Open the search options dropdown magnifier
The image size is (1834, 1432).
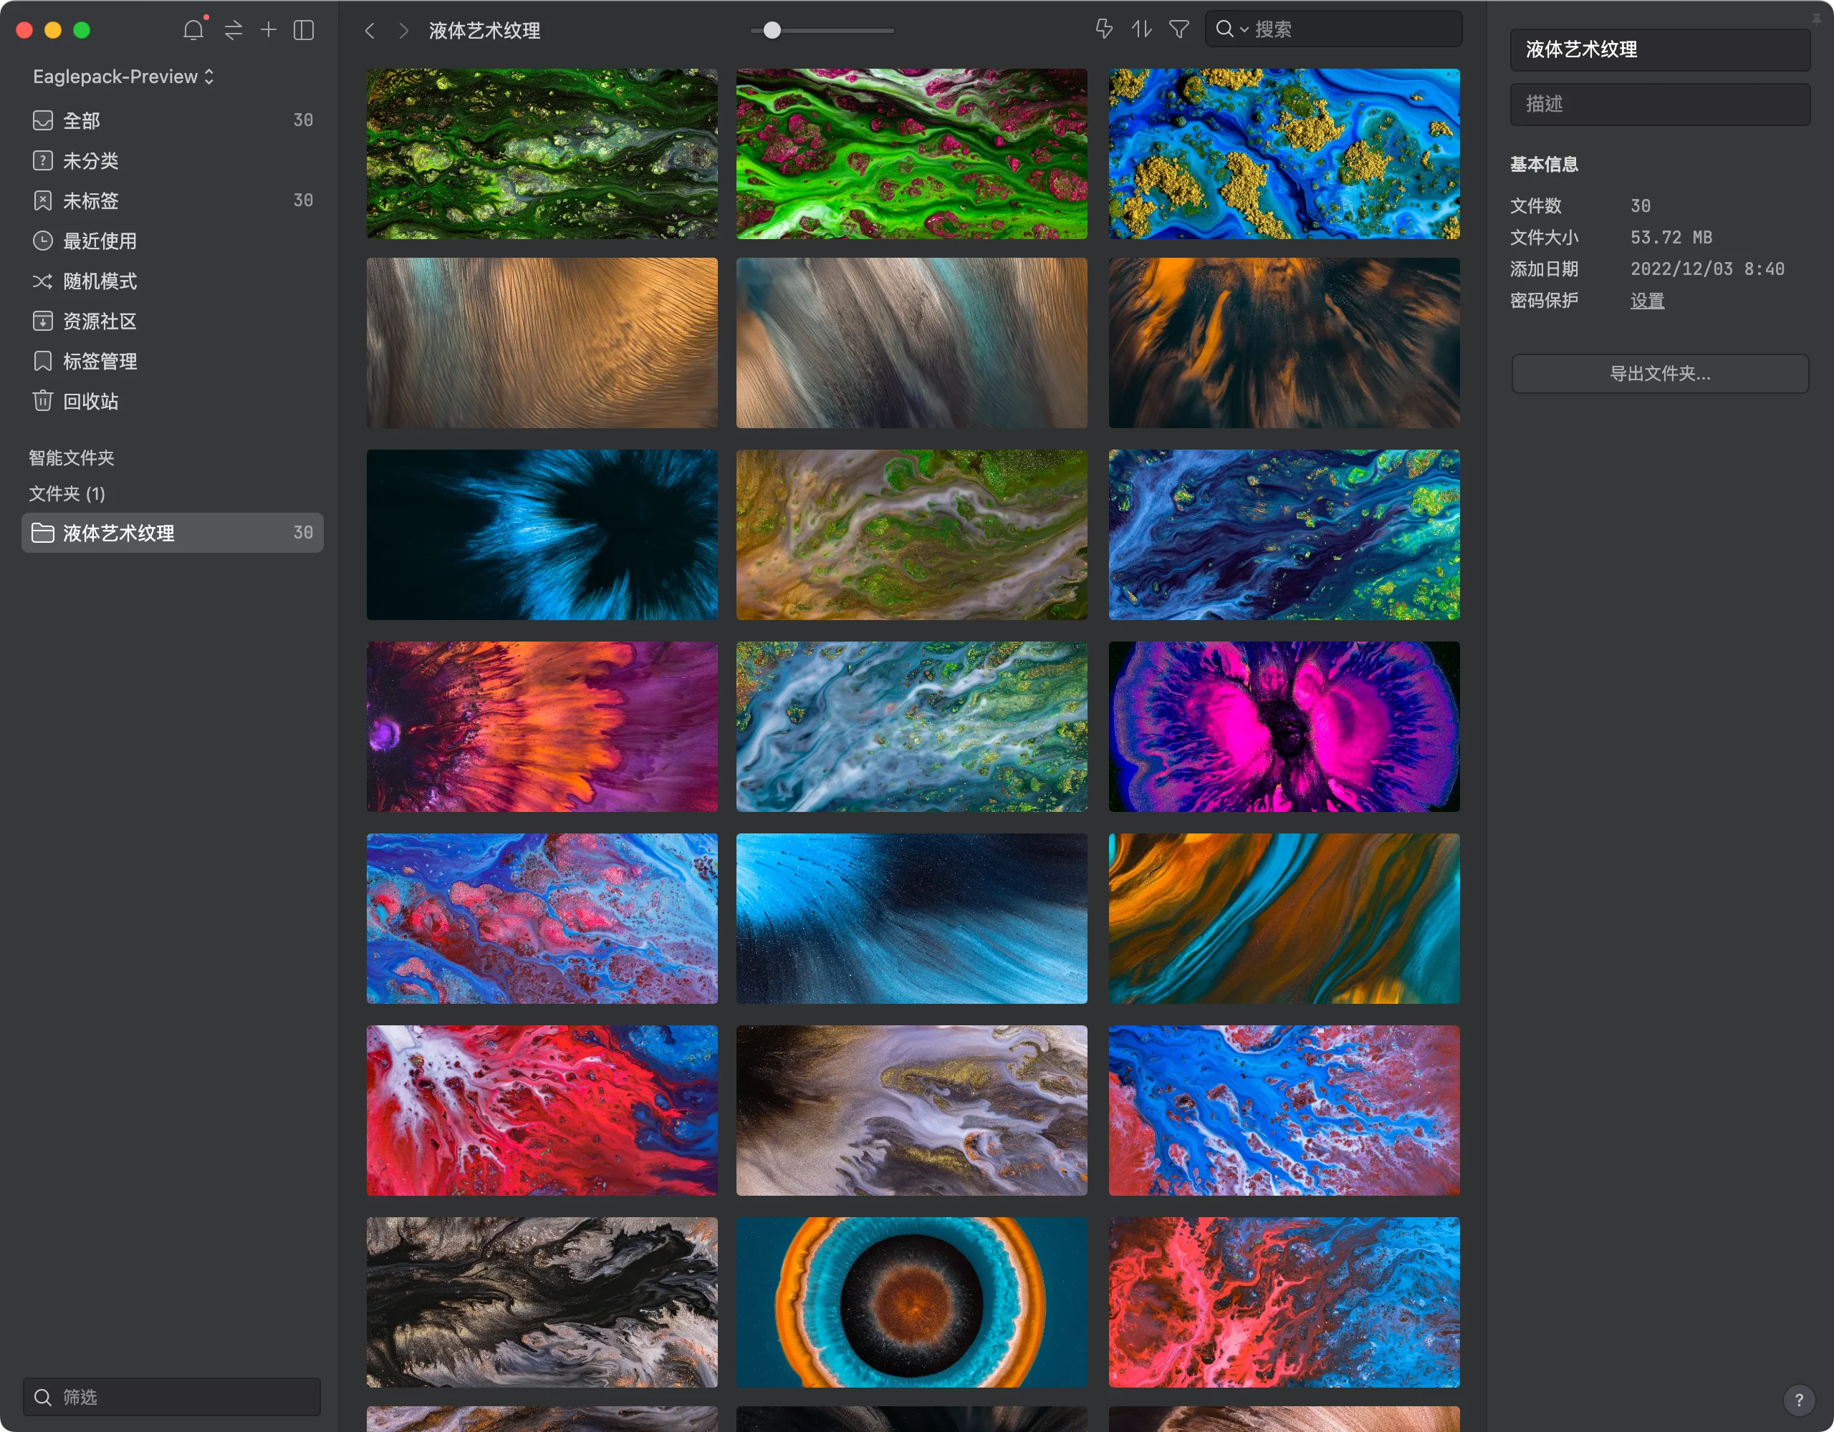coord(1231,29)
